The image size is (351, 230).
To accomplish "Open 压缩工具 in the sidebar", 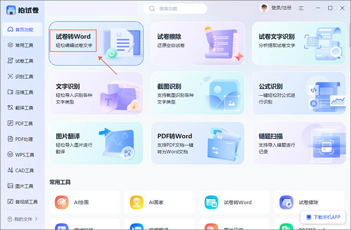I will click(x=22, y=92).
